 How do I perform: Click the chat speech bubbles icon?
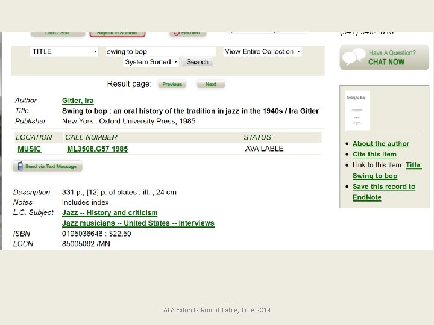click(x=354, y=57)
